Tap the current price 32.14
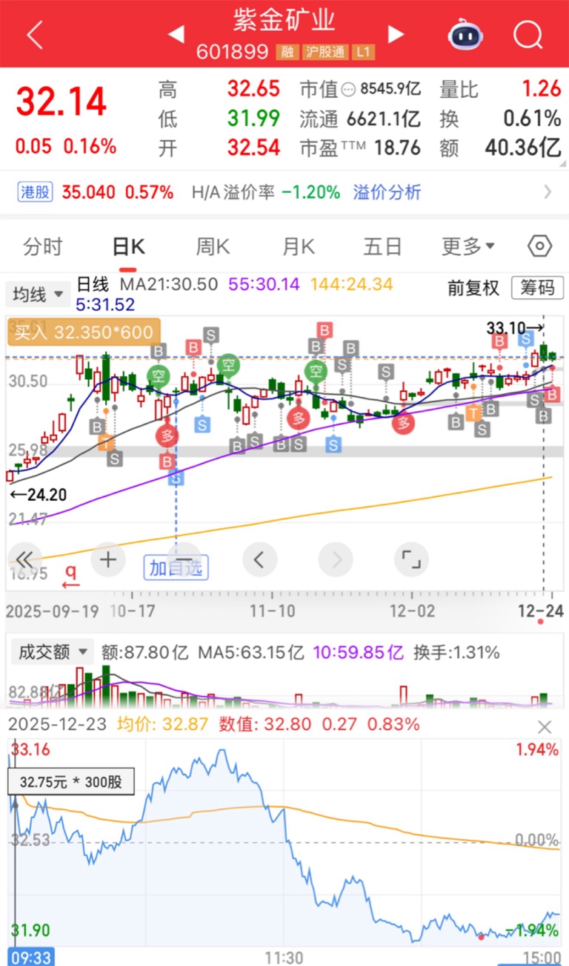The image size is (569, 966). (x=61, y=102)
